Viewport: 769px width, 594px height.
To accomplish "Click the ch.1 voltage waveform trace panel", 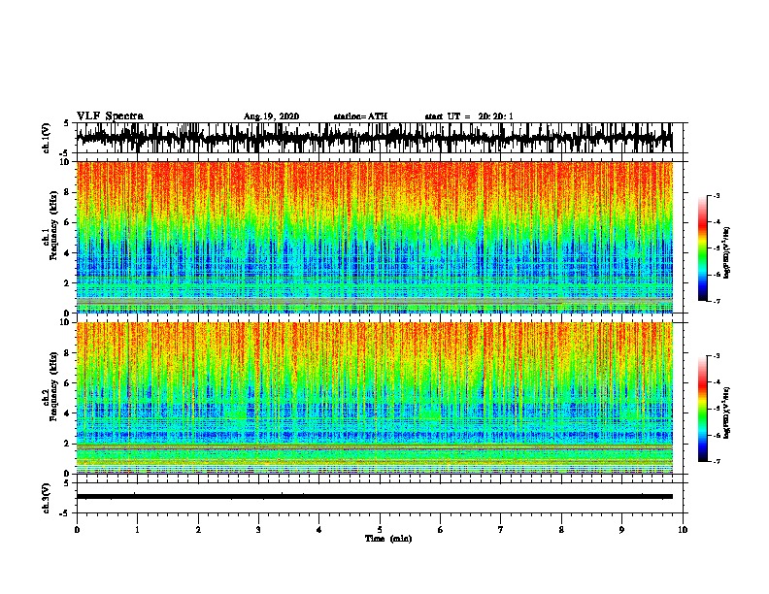I will pos(374,138).
